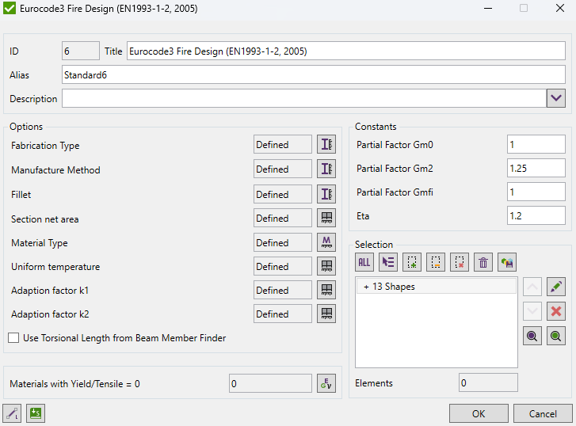Click the subtract-from-selection dashed box icon
576x426 pixels.
pos(436,262)
